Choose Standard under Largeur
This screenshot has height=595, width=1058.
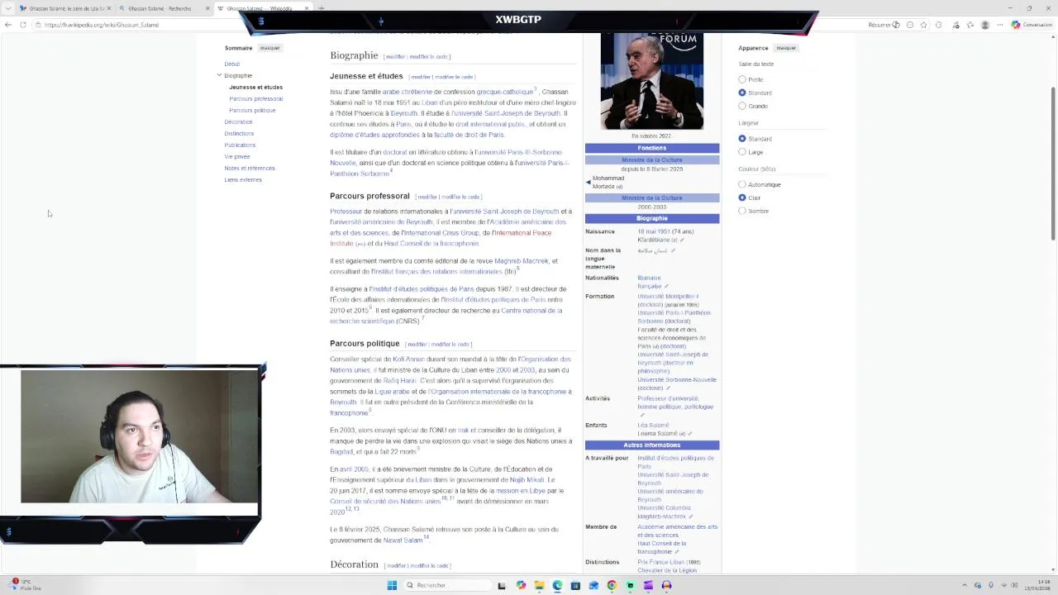click(742, 139)
